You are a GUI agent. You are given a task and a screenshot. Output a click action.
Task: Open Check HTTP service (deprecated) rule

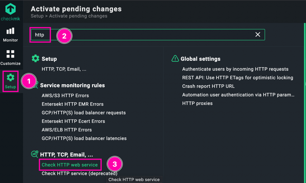point(79,173)
